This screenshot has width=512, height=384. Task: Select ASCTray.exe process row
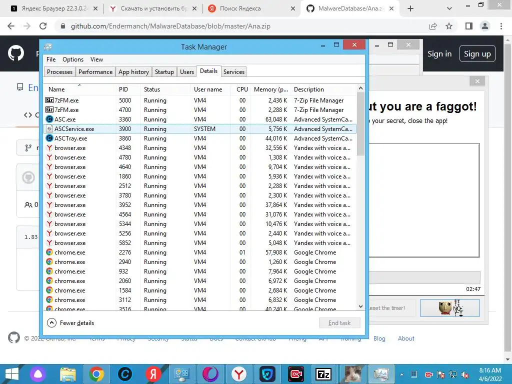(200, 138)
